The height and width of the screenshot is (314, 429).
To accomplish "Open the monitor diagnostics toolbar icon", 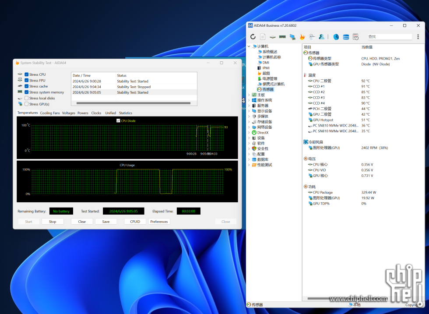I will coord(292,37).
